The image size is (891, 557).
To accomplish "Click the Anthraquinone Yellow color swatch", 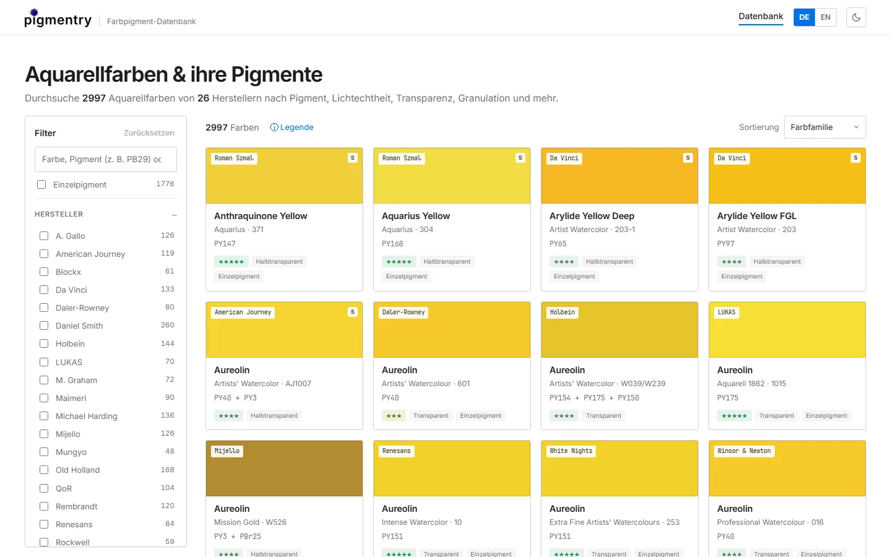I will pos(284,176).
